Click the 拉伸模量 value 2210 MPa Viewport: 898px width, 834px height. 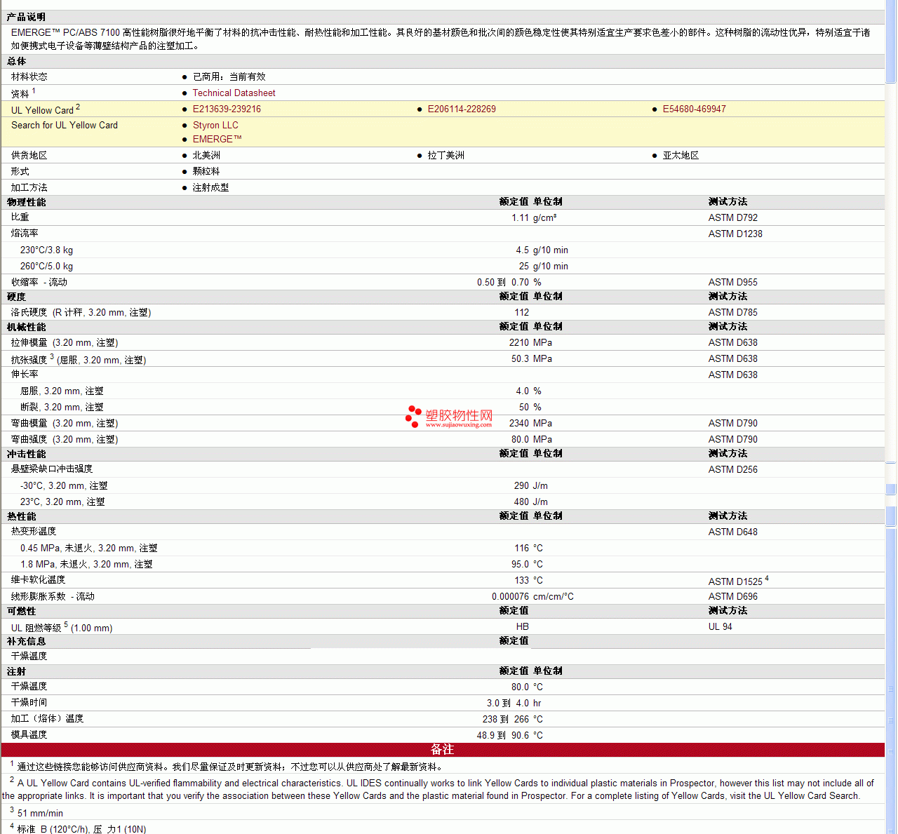click(530, 342)
